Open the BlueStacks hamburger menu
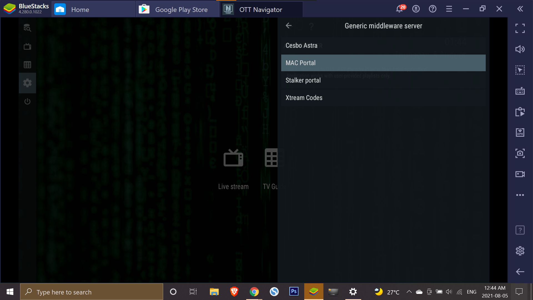The width and height of the screenshot is (533, 300). tap(449, 9)
